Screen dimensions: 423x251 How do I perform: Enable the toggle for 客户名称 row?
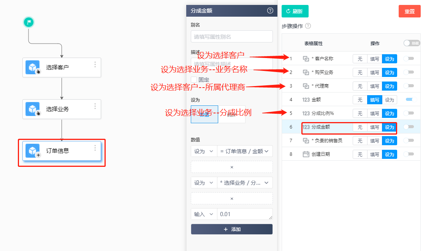pyautogui.click(x=408, y=59)
